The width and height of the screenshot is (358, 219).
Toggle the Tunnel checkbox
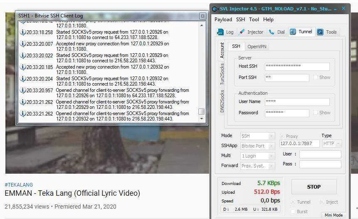coord(293,202)
